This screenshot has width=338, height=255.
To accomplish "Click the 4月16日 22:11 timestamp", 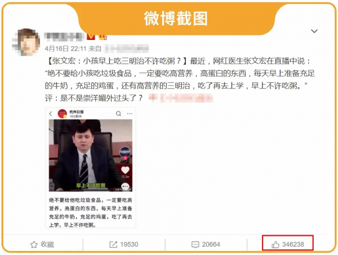I will point(65,48).
